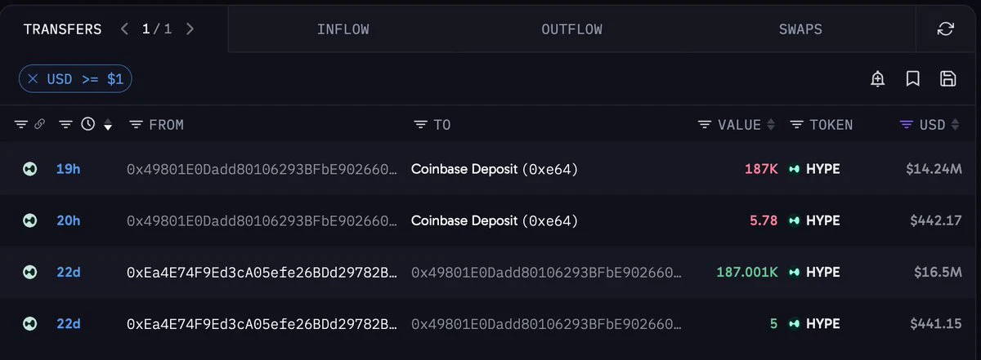
Task: Open the alert bell icon
Action: tap(878, 79)
